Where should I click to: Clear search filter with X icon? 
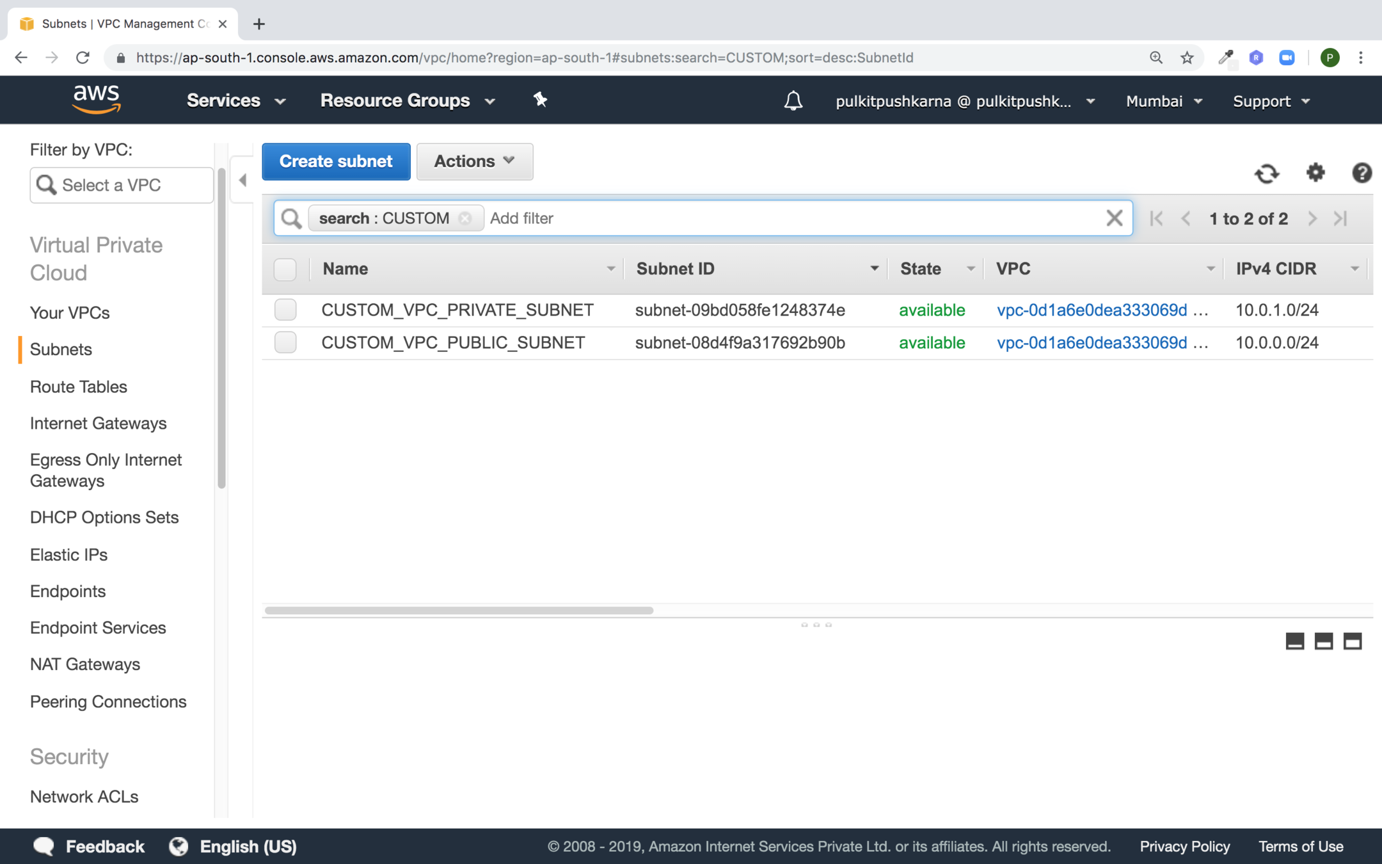(1114, 218)
